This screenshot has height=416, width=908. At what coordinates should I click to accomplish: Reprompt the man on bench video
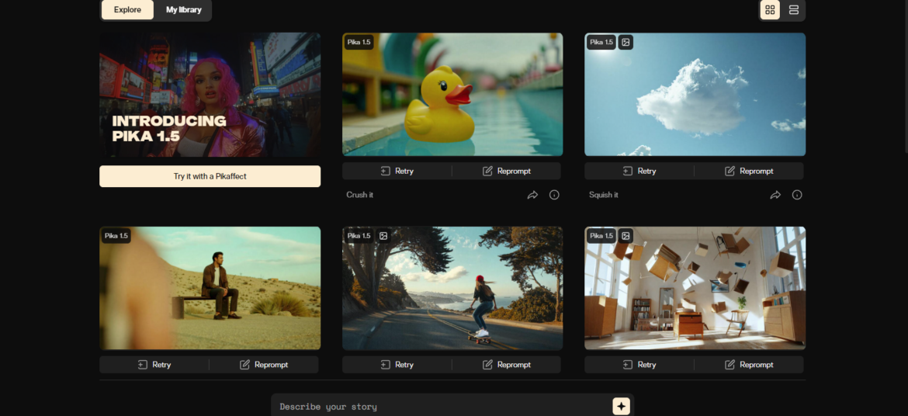(x=264, y=365)
